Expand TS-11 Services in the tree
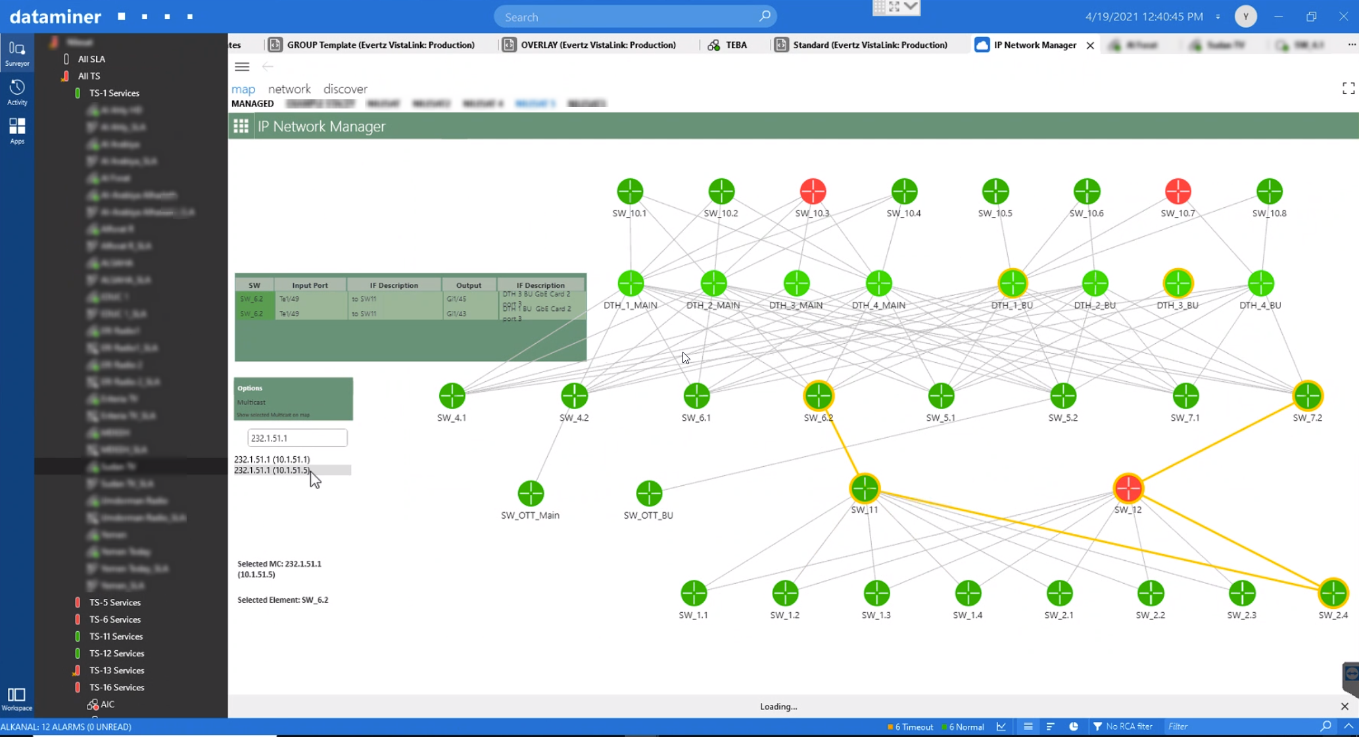 [116, 636]
